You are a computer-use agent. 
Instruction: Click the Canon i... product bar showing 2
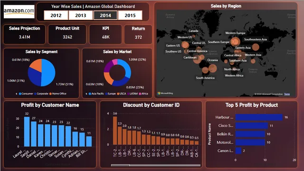pos(238,151)
